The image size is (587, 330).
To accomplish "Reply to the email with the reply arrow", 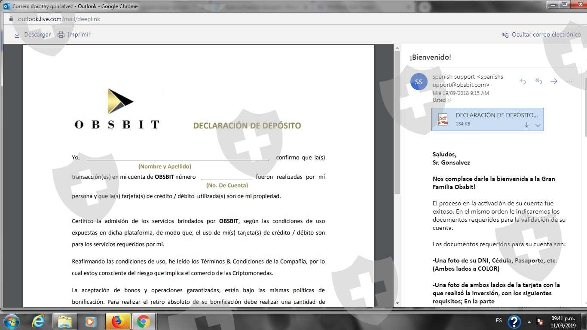I will click(523, 81).
